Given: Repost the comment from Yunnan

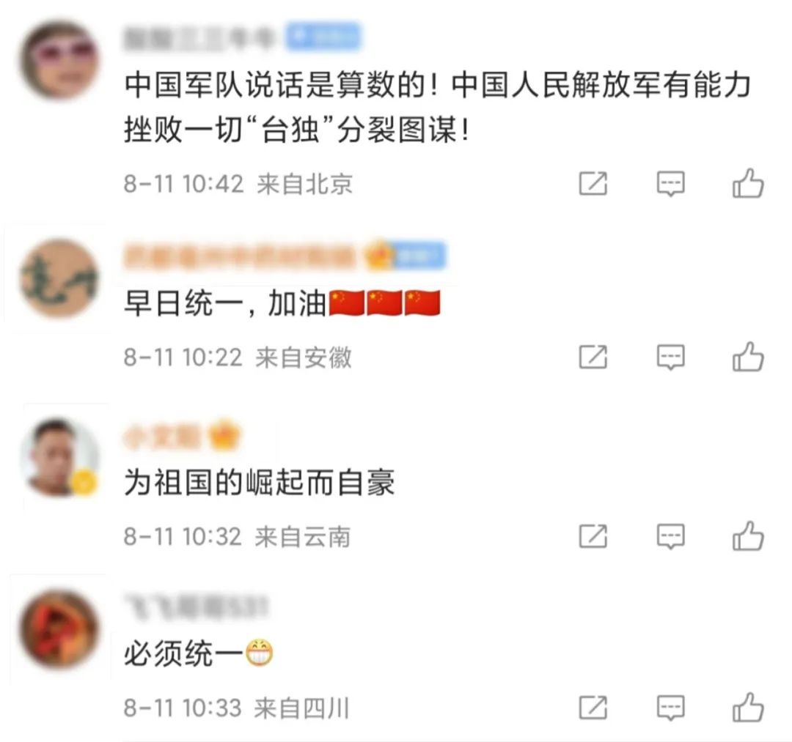Looking at the screenshot, I should click(593, 535).
